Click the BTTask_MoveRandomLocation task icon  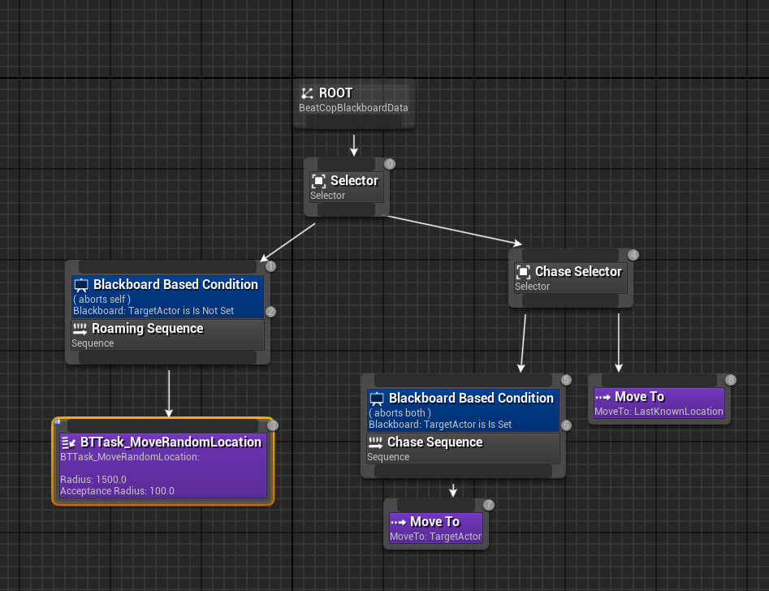(68, 442)
